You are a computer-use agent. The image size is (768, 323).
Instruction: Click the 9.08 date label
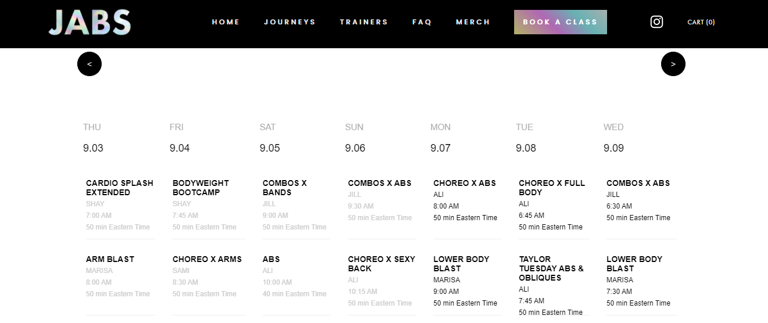pyautogui.click(x=526, y=148)
